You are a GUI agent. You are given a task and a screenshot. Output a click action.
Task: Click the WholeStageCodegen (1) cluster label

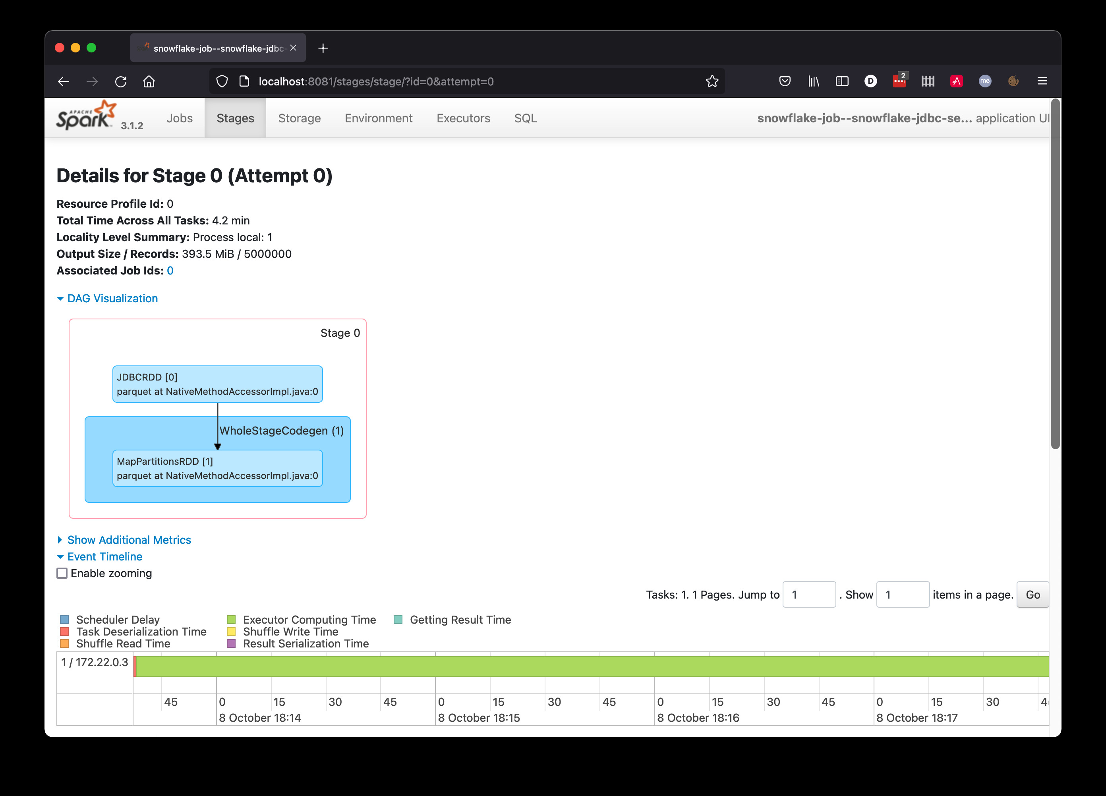(x=281, y=431)
